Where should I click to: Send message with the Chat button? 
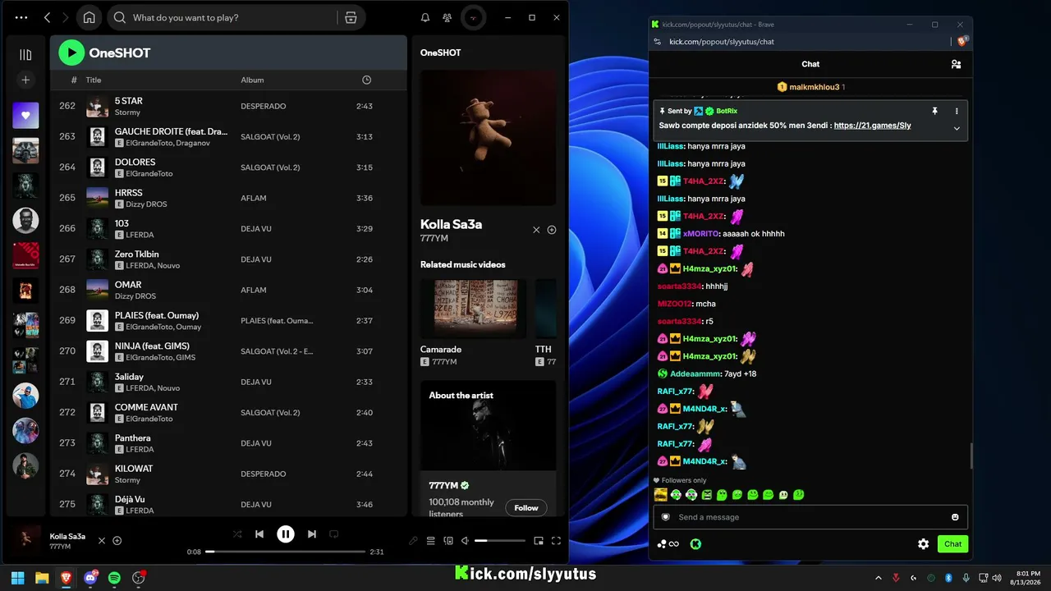[952, 543]
